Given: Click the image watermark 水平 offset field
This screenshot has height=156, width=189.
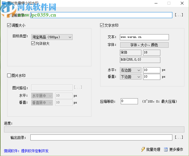Looking at the screenshot, I should (64, 96).
